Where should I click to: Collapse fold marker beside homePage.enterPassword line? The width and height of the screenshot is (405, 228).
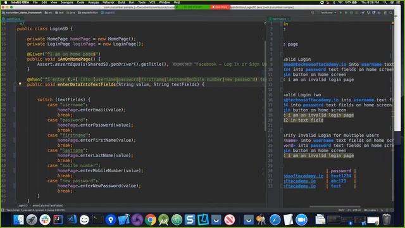(x=14, y=125)
